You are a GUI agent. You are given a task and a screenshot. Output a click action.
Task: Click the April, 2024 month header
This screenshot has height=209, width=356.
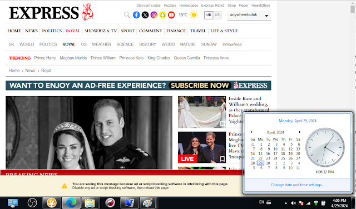click(x=275, y=132)
